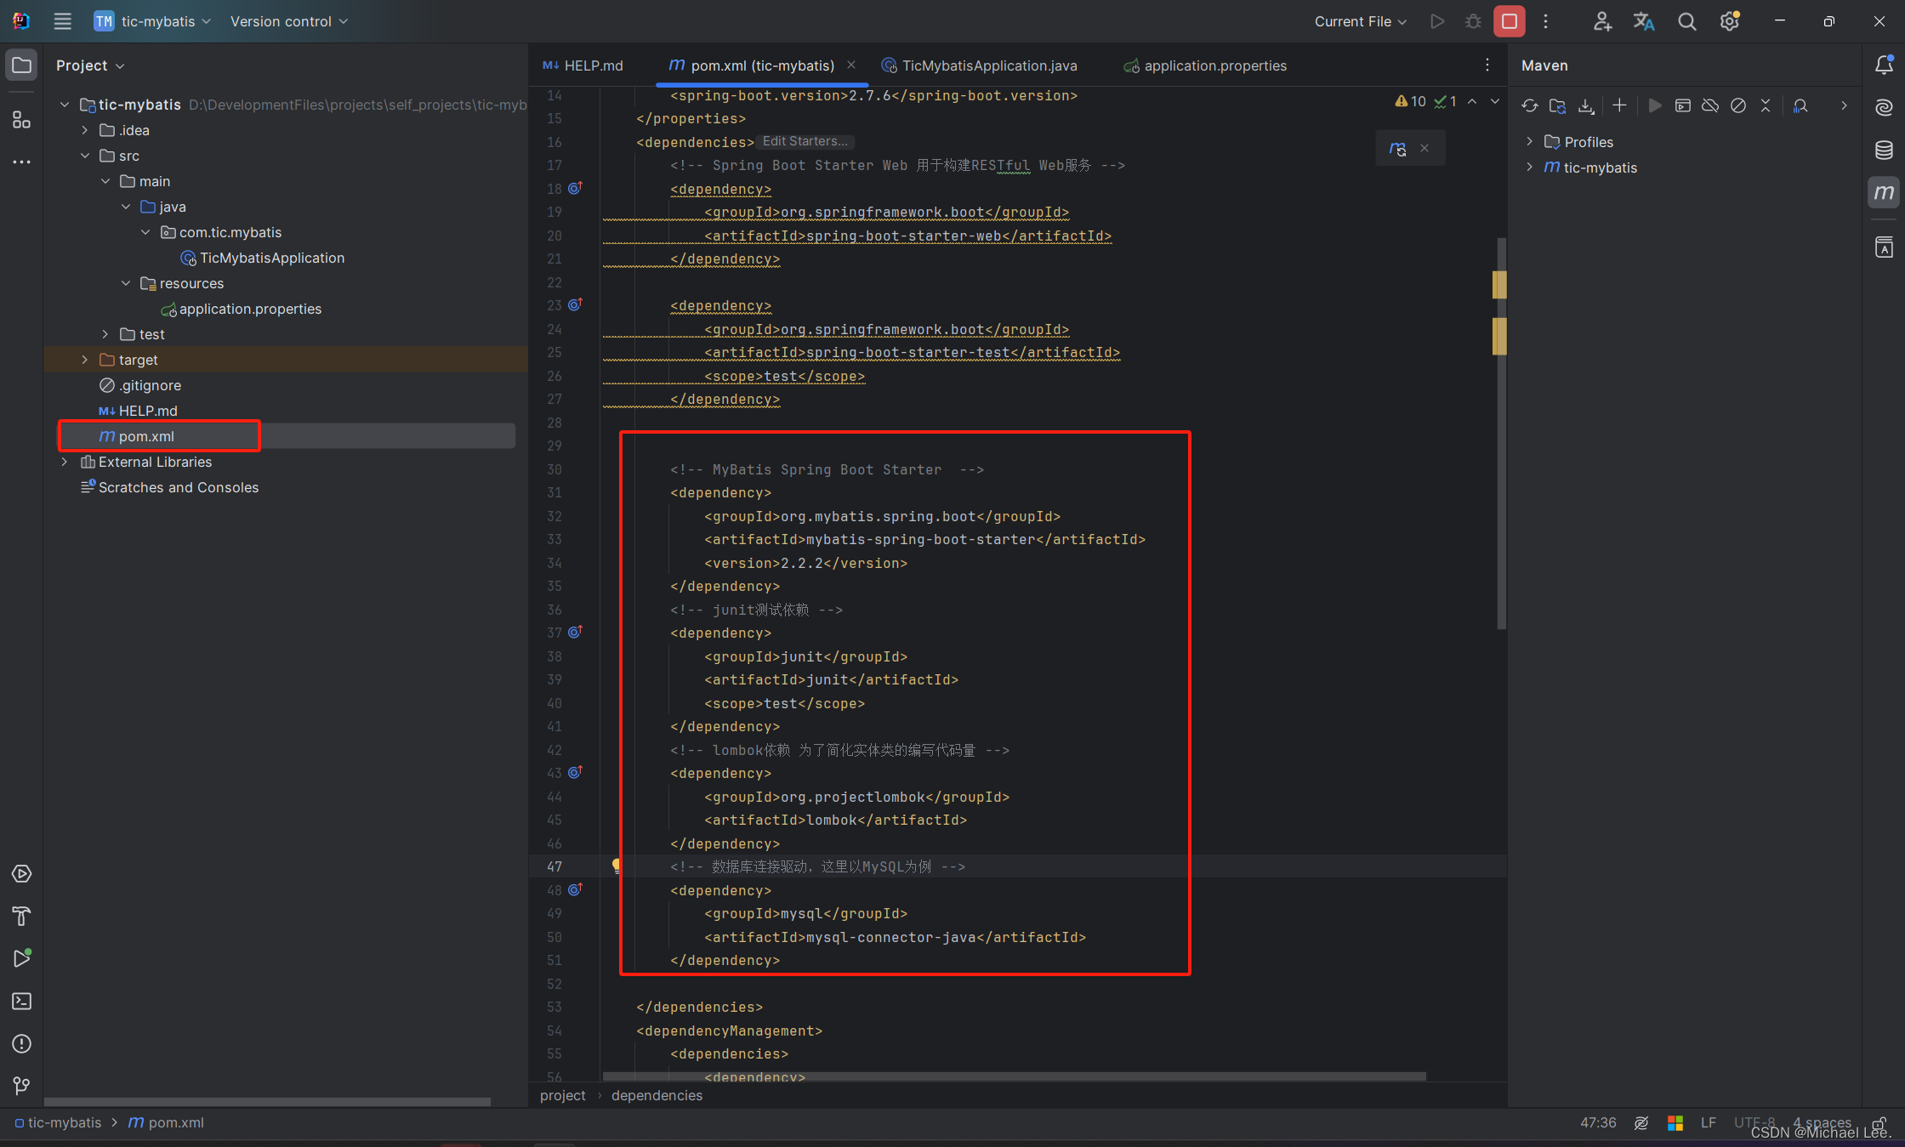Toggle the Project tool window folder button
Screen dimensions: 1905x1147
pyautogui.click(x=22, y=65)
